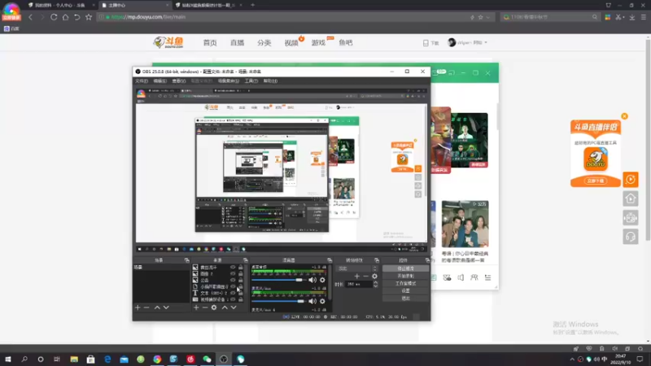Toggle visibility of 视频捕获设备 source

click(233, 299)
